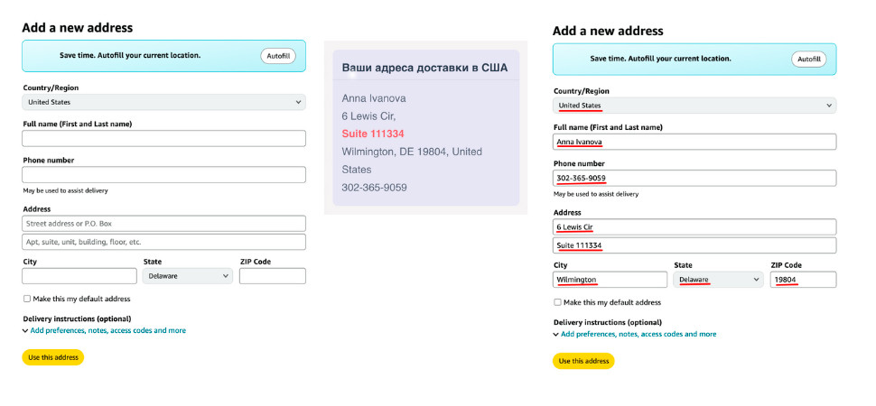
Task: Open the State dropdown in the filled form
Action: (719, 280)
